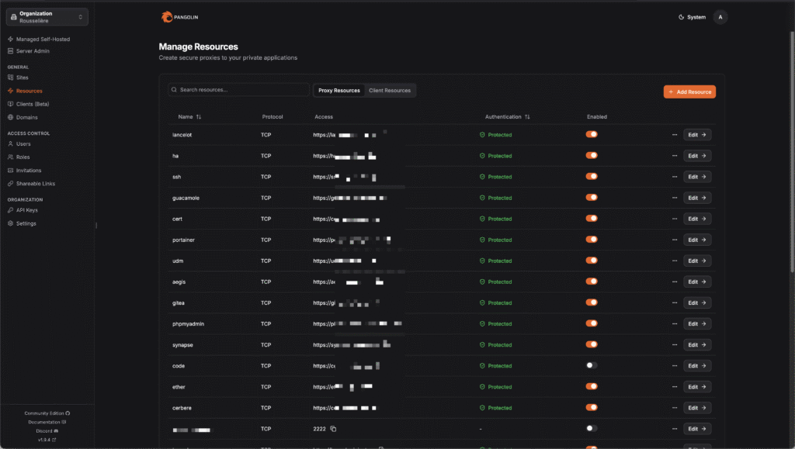Click the Sites icon in sidebar
795x449 pixels.
pyautogui.click(x=10, y=78)
